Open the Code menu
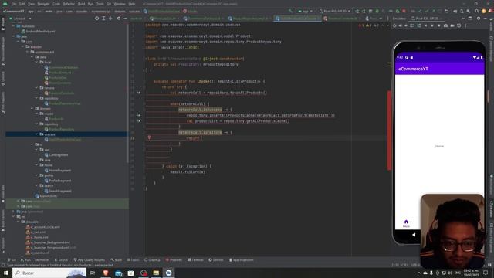Image resolution: width=494 pixels, height=278 pixels. 56,4
